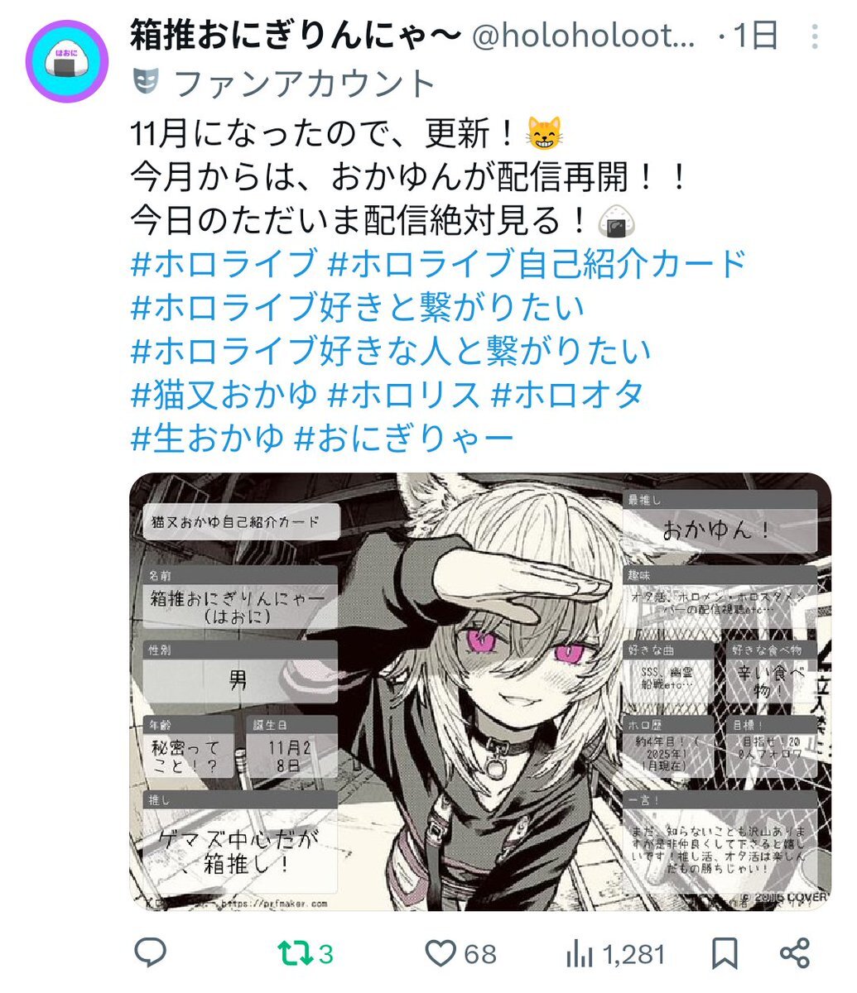Open hashtag #ホロライブ好きと繋がりたい
The height and width of the screenshot is (993, 857).
pos(358,307)
